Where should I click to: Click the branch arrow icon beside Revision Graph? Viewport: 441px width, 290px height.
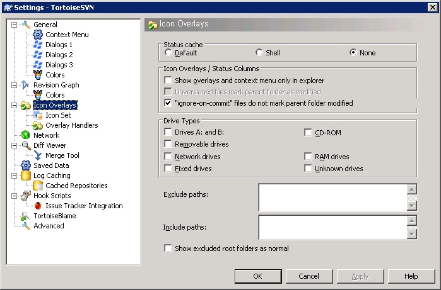tap(25, 85)
